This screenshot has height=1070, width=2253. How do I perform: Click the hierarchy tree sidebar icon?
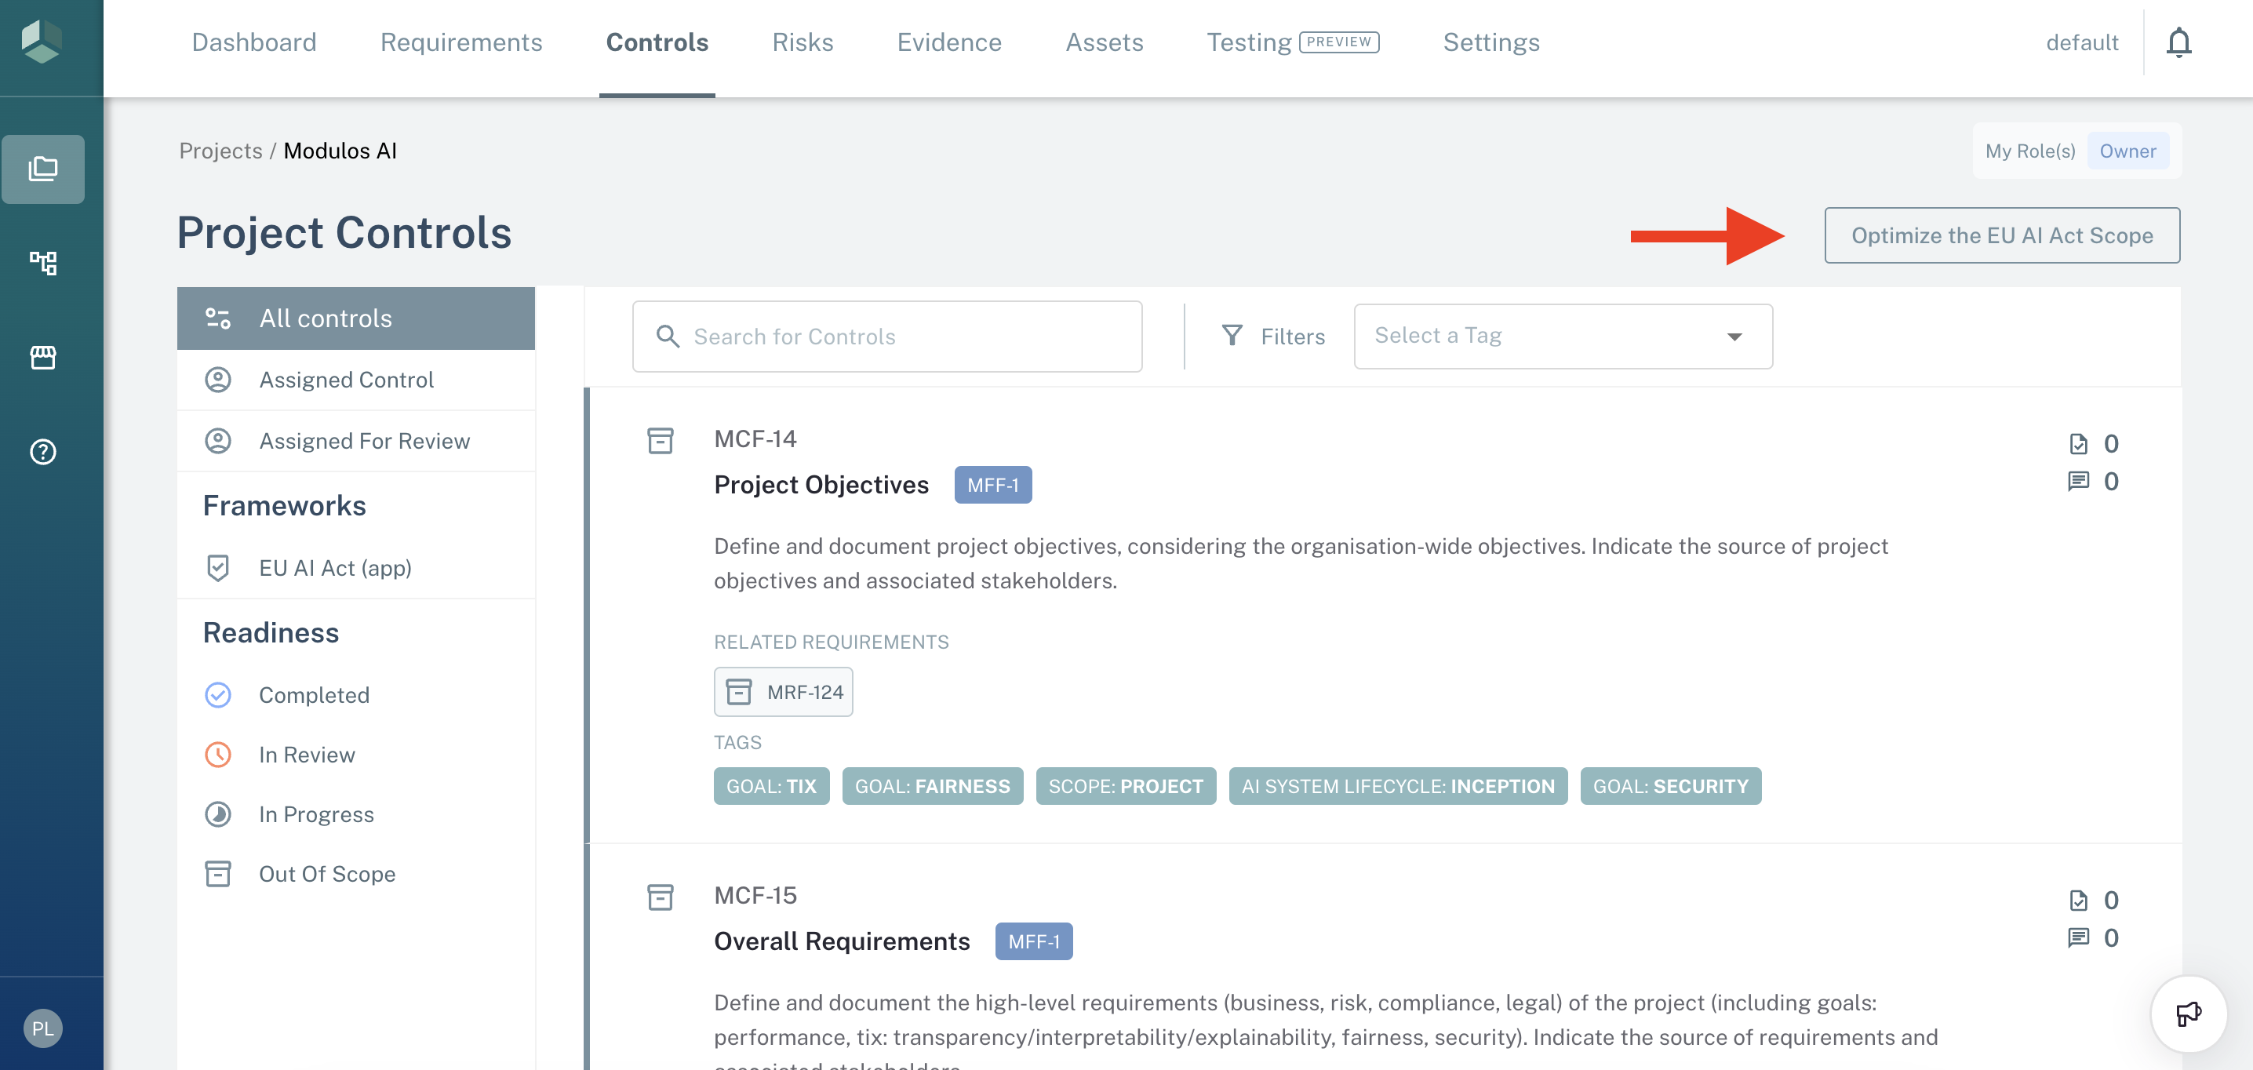[43, 263]
